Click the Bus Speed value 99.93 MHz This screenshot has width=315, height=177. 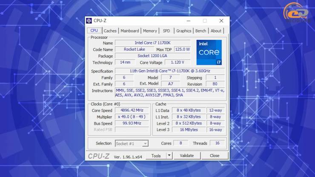pos(132,123)
